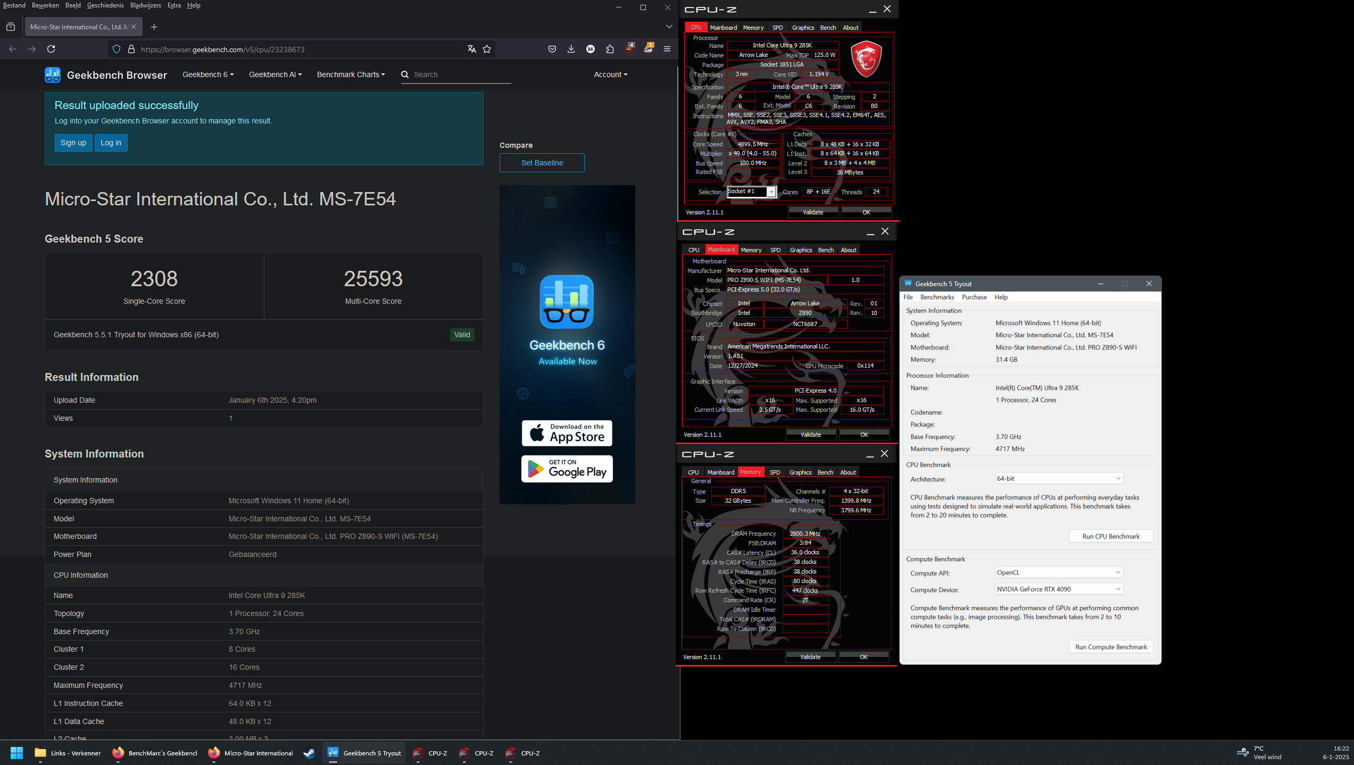Open Steam from the taskbar
Image resolution: width=1354 pixels, height=765 pixels.
(x=309, y=753)
